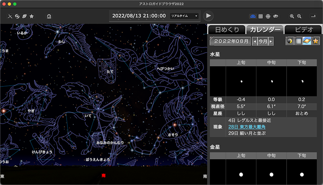
Task: Click the 6.1″ apparent diameter value
Action: point(271,107)
